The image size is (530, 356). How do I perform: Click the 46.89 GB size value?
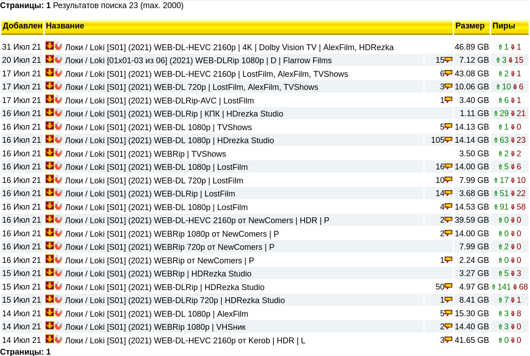tap(472, 47)
